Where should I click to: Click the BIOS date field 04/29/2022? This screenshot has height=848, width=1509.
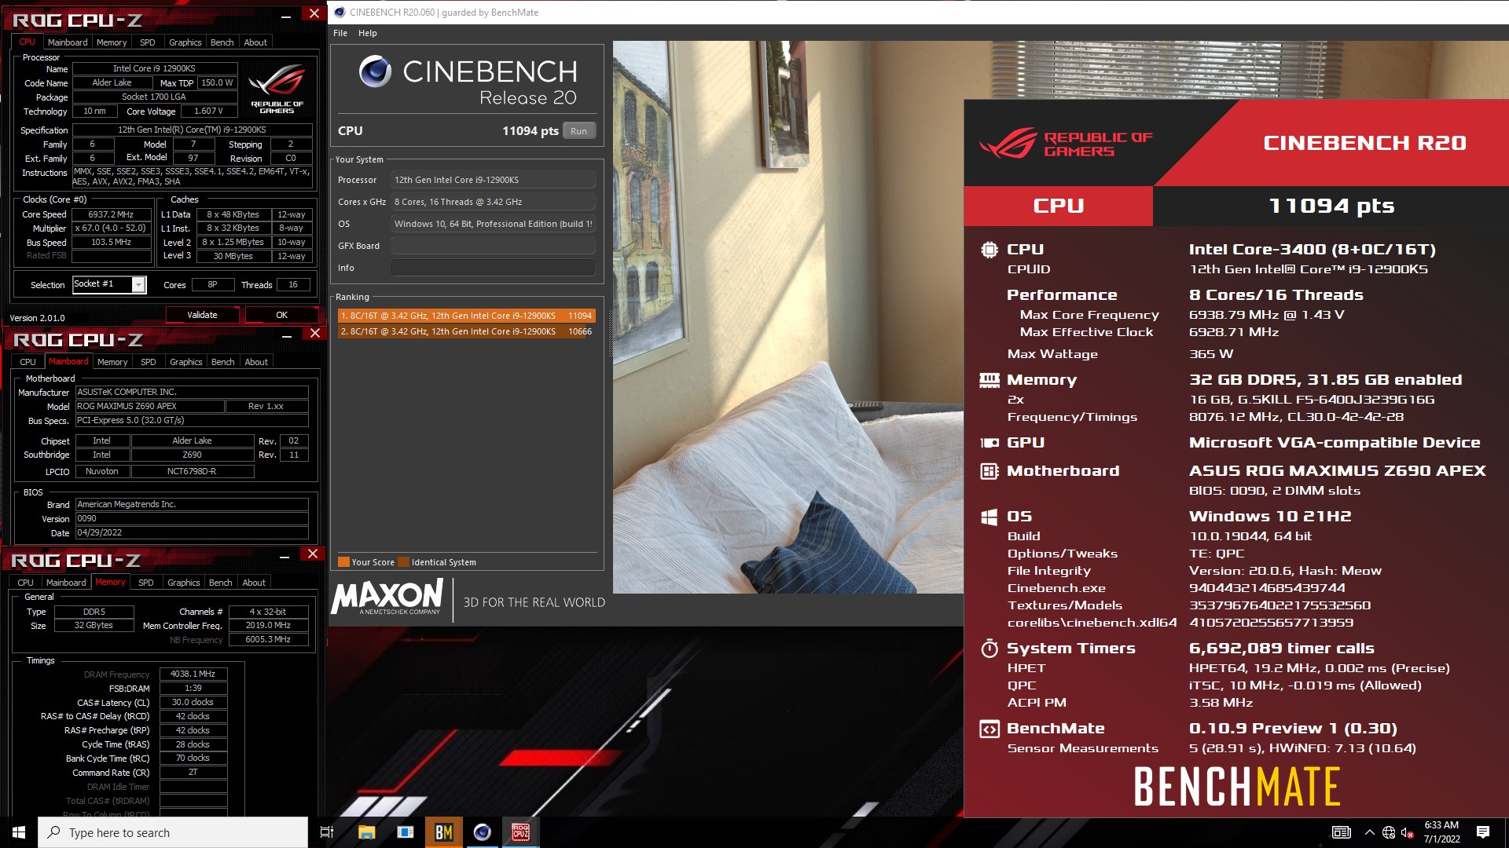pyautogui.click(x=192, y=532)
